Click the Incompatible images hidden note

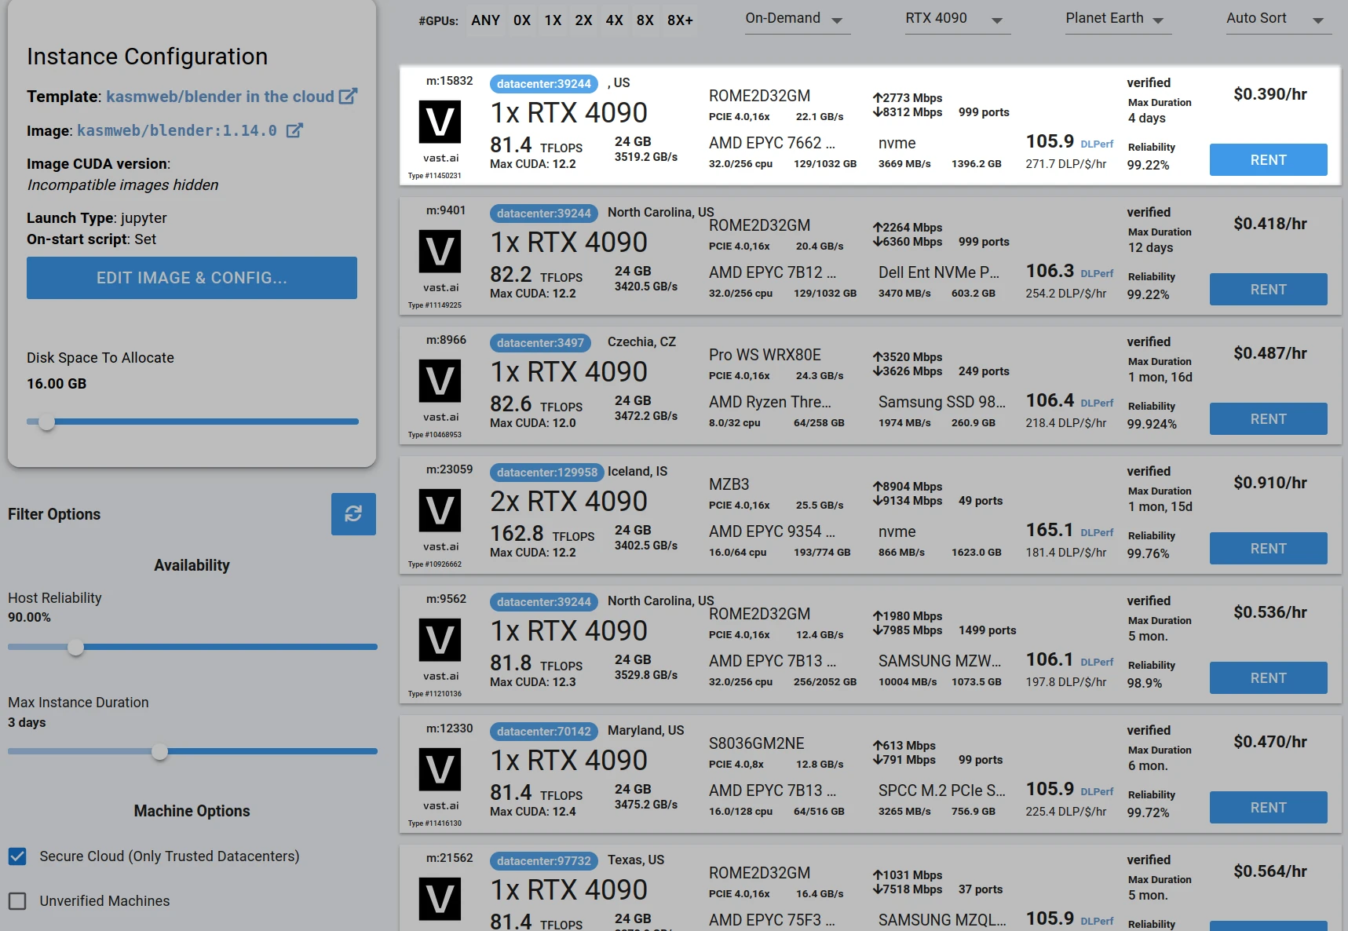pyautogui.click(x=122, y=185)
